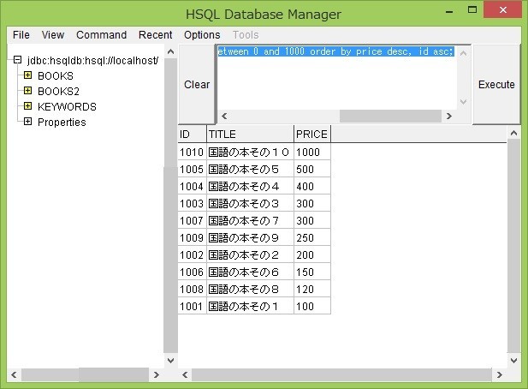Click the PRICE column header
Screen dimensions: 528x389
[311, 135]
